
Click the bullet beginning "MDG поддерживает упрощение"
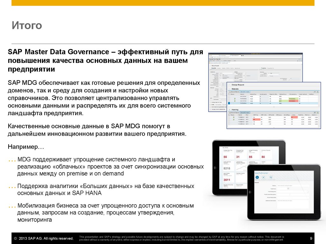[x=110, y=166]
